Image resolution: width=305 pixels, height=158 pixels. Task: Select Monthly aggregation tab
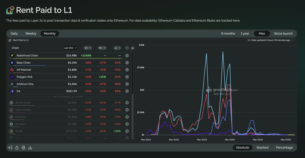pyautogui.click(x=50, y=34)
